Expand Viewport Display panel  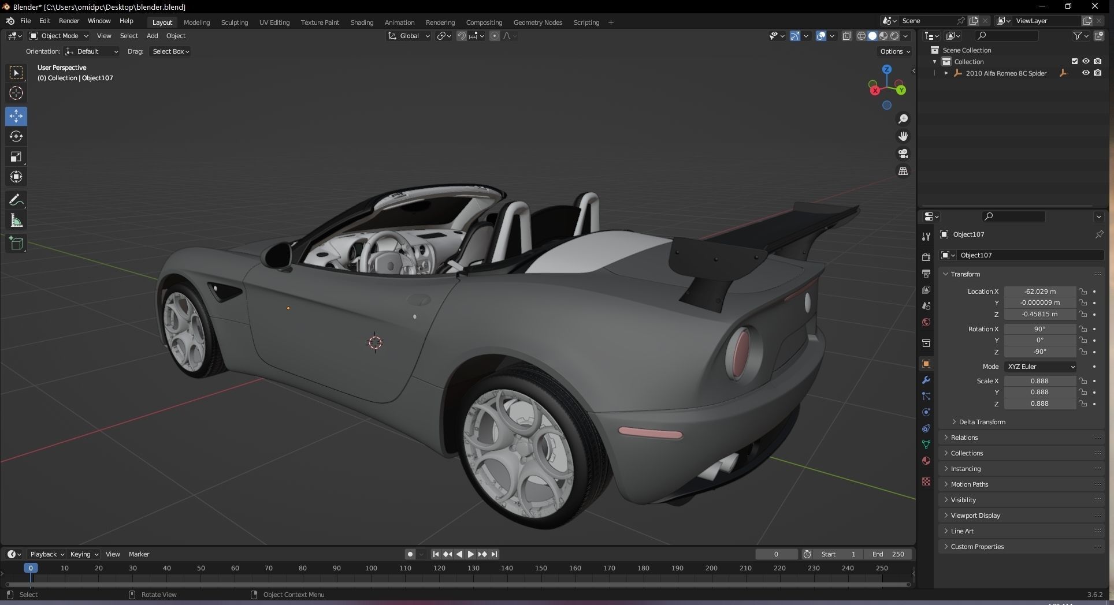[x=1022, y=516]
